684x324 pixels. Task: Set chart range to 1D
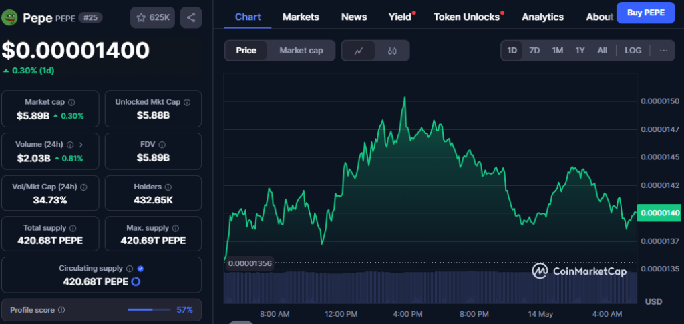[512, 51]
